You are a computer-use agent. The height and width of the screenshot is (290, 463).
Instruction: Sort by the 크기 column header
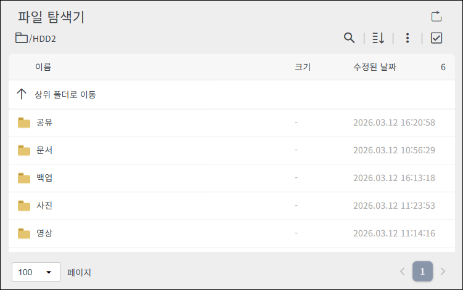303,67
